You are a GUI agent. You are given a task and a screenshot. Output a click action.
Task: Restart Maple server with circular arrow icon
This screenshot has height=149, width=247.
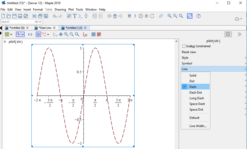pyautogui.click(x=152, y=16)
